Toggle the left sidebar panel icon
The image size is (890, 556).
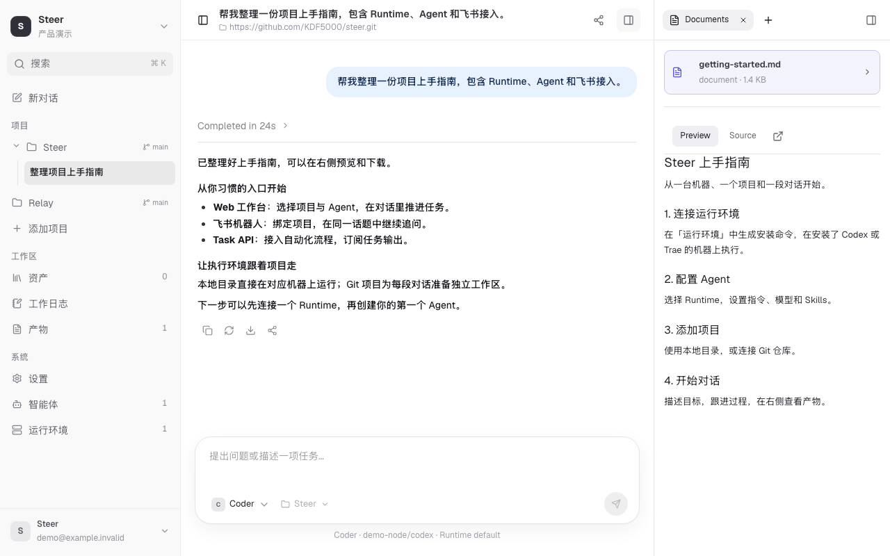pyautogui.click(x=203, y=20)
